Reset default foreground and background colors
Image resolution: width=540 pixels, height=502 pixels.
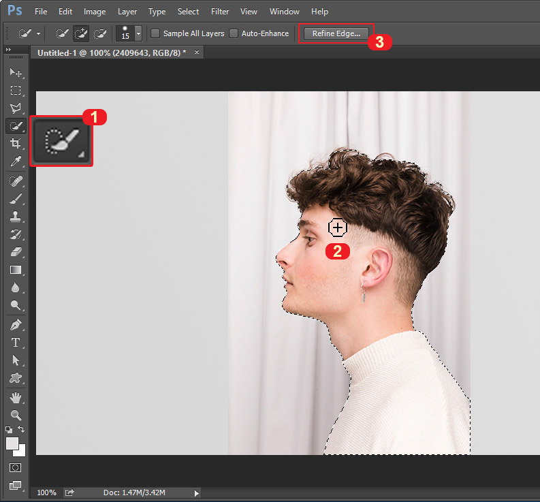[9, 429]
